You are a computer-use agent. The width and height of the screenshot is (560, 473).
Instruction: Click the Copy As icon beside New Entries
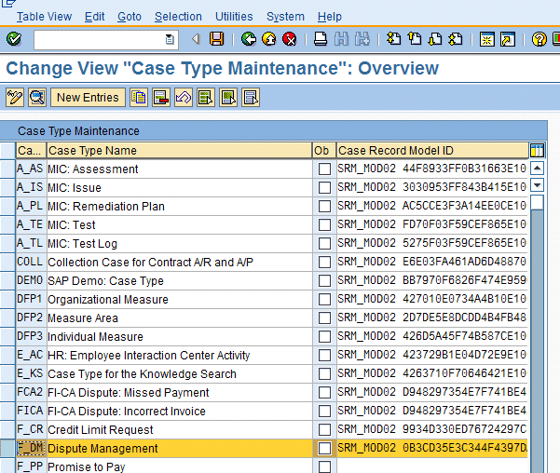(139, 97)
